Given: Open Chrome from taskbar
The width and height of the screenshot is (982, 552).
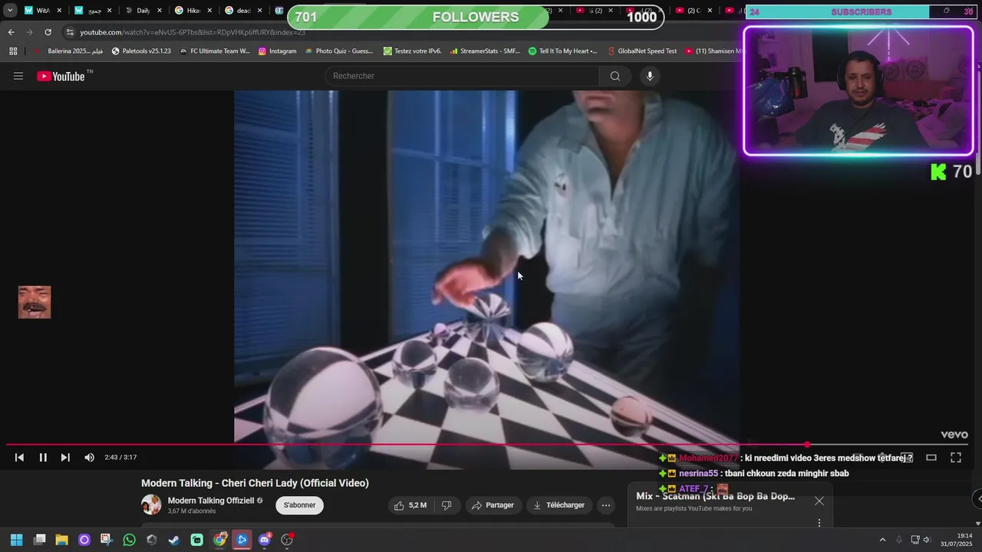Looking at the screenshot, I should pos(220,540).
